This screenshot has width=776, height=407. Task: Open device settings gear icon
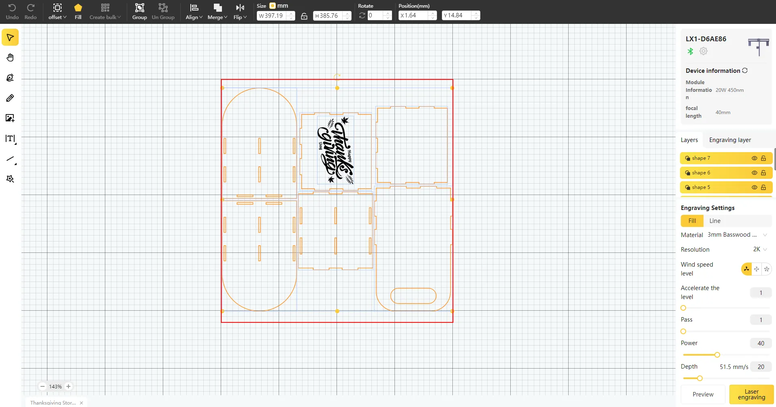click(704, 51)
